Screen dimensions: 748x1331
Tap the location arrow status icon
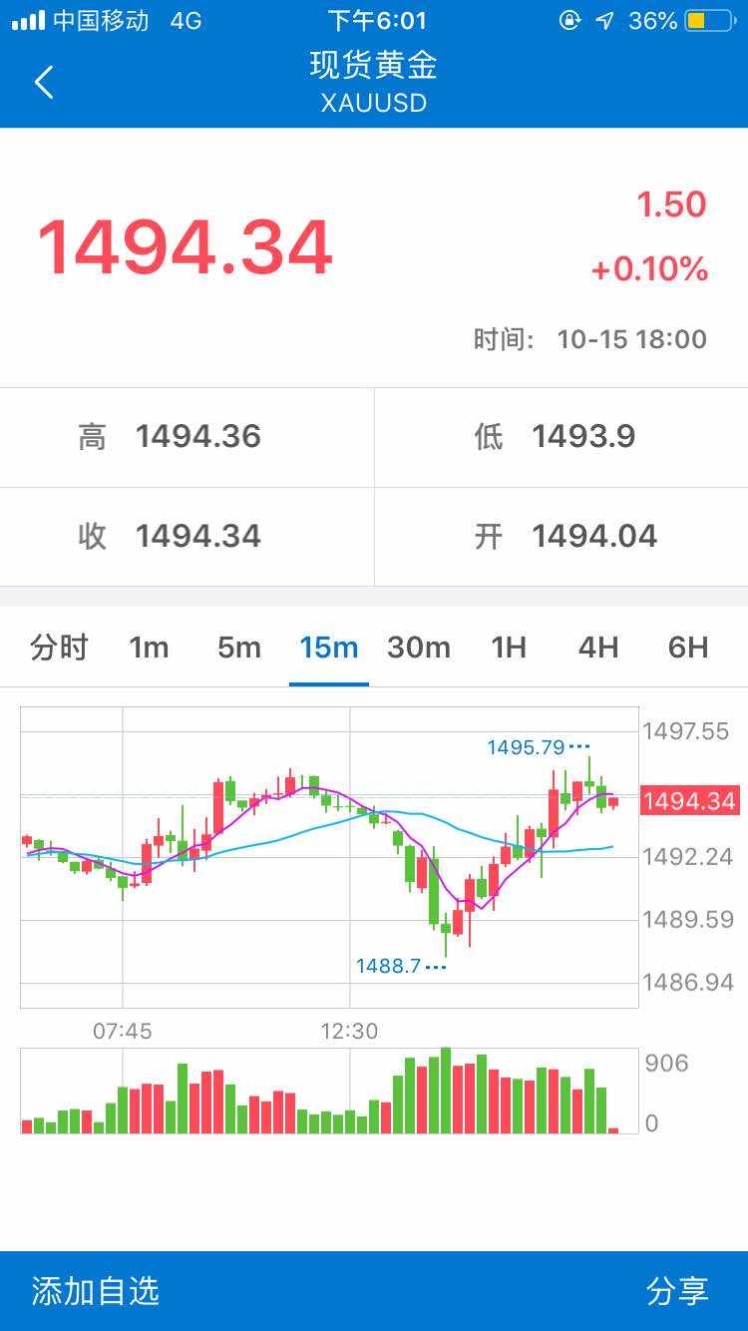point(604,21)
